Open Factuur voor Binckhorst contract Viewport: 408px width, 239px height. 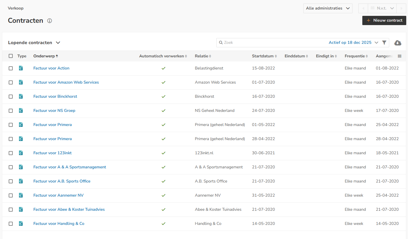[x=55, y=97]
